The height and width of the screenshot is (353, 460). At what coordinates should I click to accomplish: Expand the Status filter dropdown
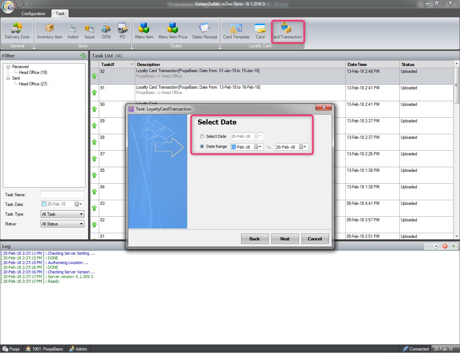tap(63, 224)
